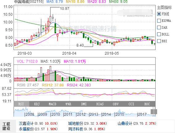Click the VOL: 7102.0 volume readout
The width and height of the screenshot is (175, 133).
tap(27, 61)
